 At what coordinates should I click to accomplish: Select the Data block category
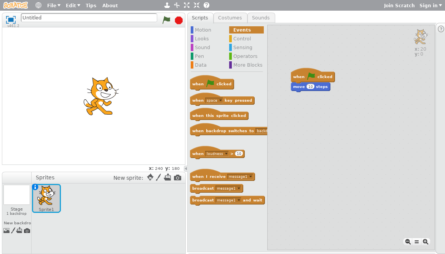tap(200, 65)
